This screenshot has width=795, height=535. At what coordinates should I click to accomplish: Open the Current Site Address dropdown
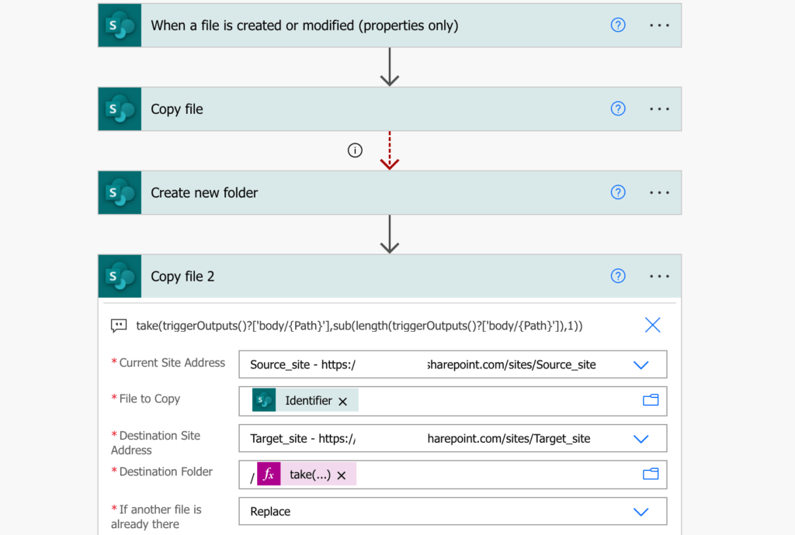tap(641, 364)
